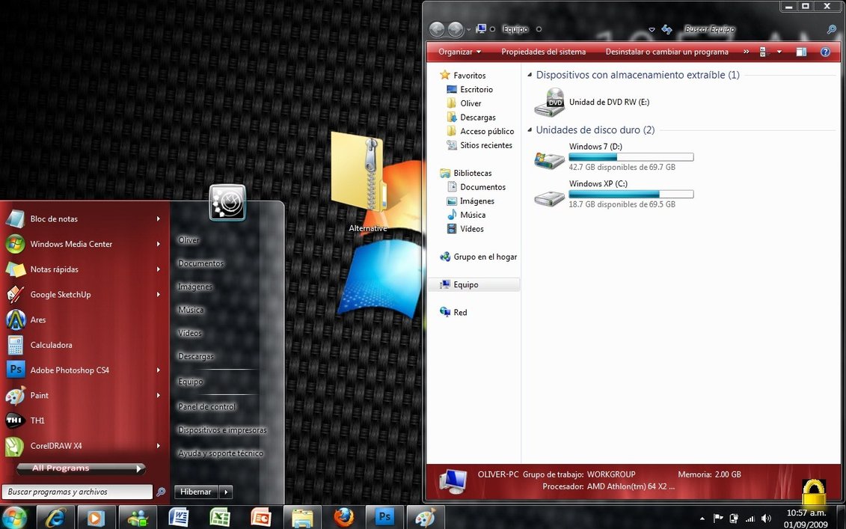Select Escritorio in Favoritos
The width and height of the screenshot is (846, 529).
click(476, 90)
